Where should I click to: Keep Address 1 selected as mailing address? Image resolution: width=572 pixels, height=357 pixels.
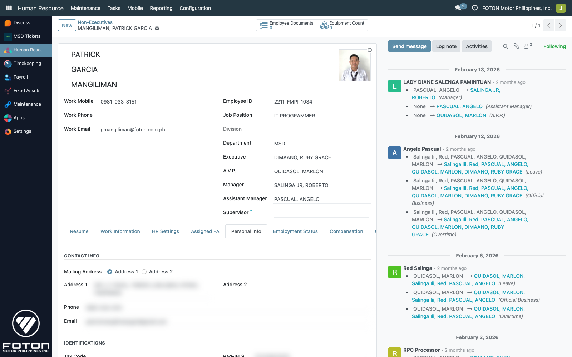click(x=110, y=272)
